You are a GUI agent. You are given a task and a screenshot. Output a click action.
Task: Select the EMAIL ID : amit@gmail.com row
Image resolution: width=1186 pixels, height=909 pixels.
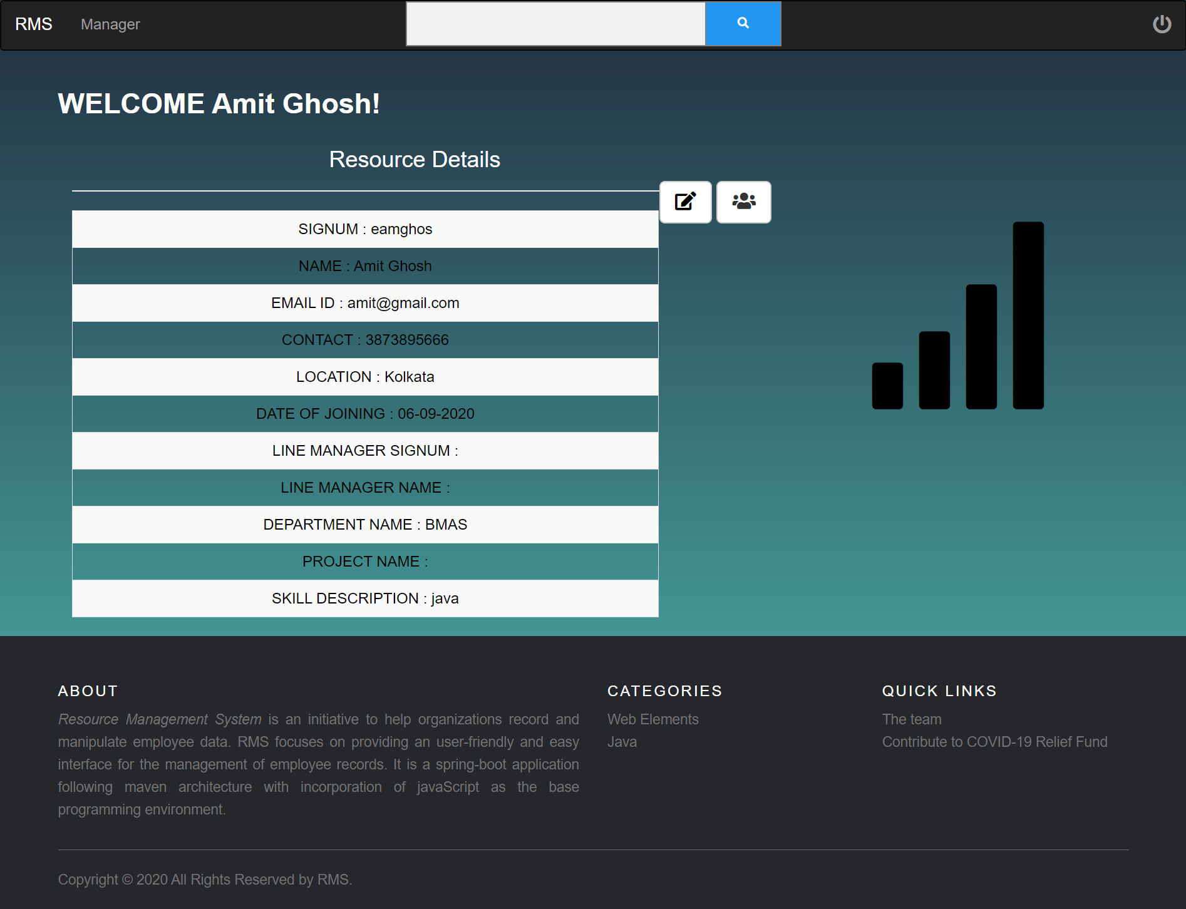pyautogui.click(x=365, y=303)
